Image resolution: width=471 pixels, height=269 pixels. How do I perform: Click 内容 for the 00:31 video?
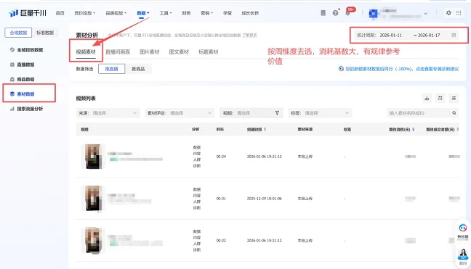[197, 195]
